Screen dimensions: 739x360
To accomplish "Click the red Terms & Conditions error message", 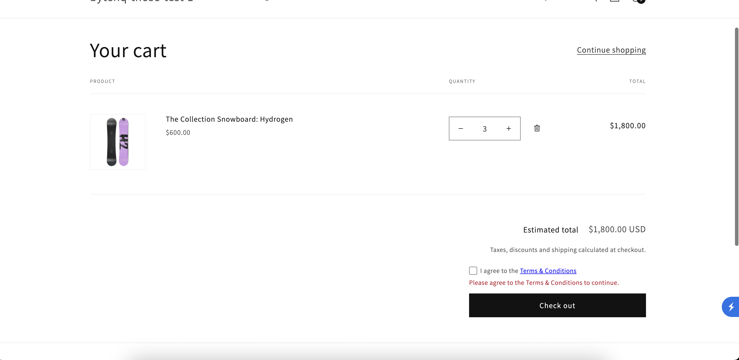I will [x=544, y=283].
